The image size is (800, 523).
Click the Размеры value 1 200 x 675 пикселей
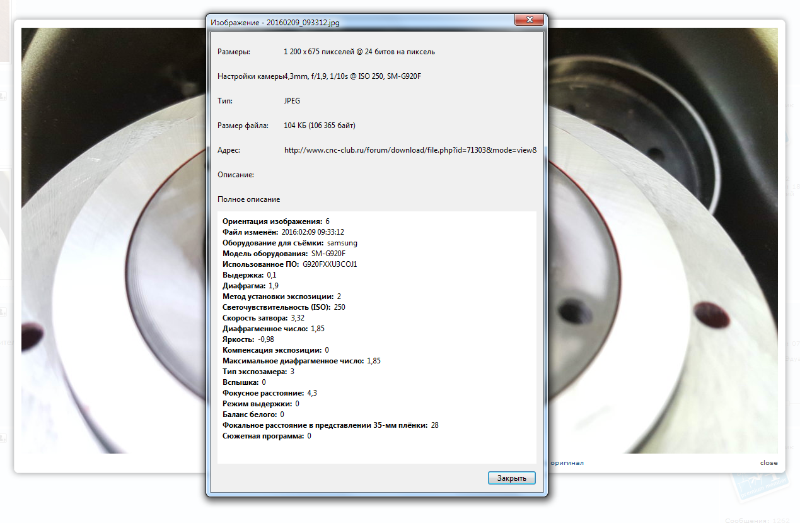(359, 52)
